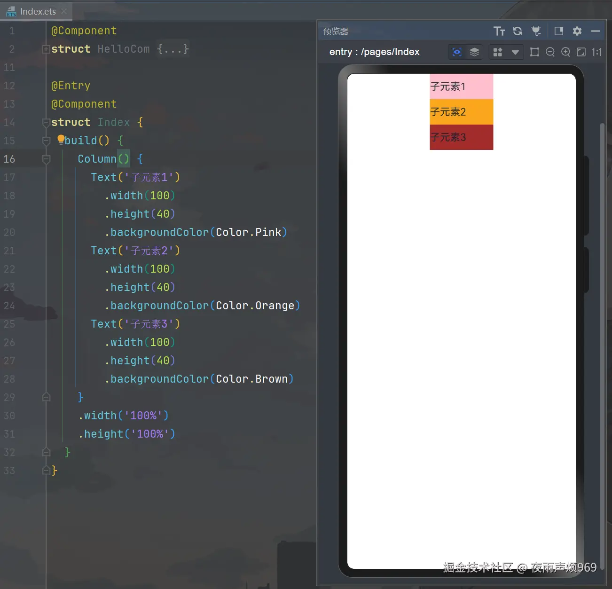Click the orange 子元素2 block in preview

point(461,112)
